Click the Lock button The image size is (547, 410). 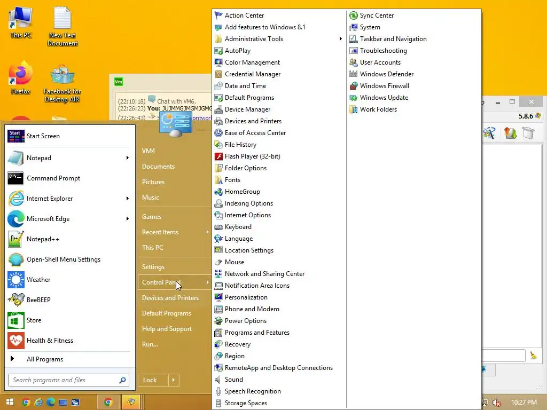pos(153,380)
